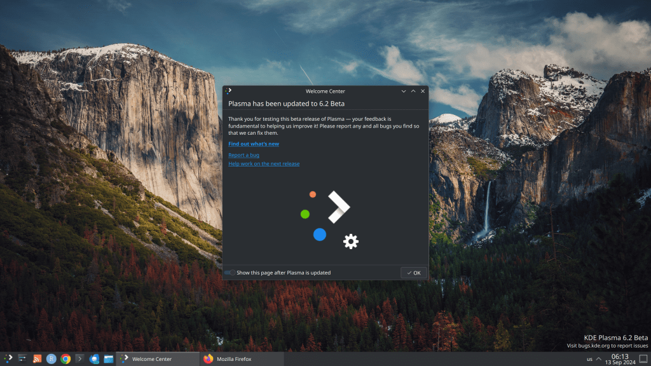Toggle 'Show this page after Plasma is updated'

coord(230,273)
